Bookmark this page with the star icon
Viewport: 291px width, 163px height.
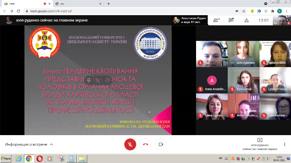pos(244,11)
